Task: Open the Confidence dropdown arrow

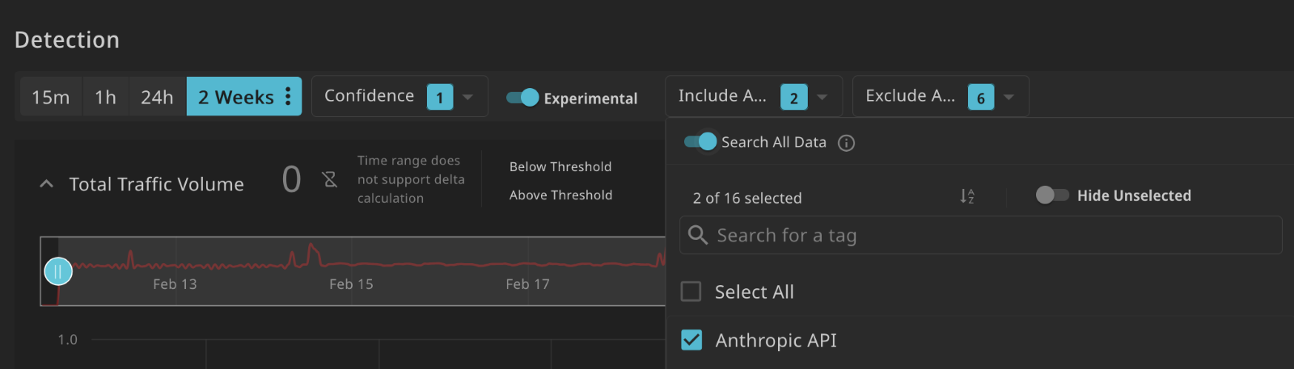Action: click(467, 97)
